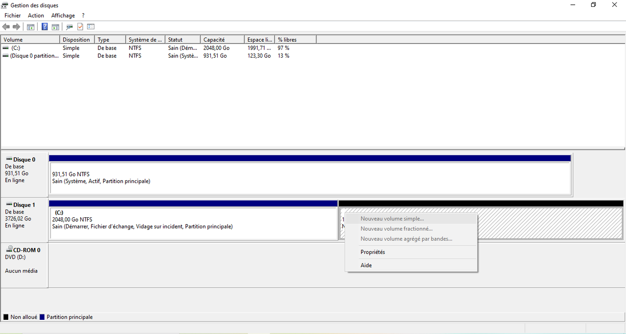Open the Affichage menu
This screenshot has width=626, height=334.
(x=63, y=16)
